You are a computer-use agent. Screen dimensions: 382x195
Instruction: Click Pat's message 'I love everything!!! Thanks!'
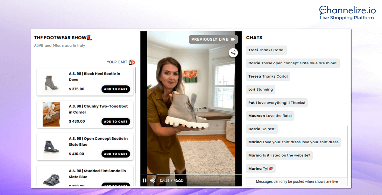pos(277,103)
